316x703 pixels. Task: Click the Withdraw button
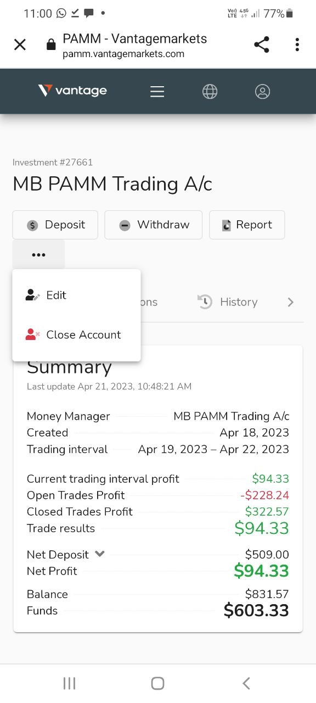(154, 225)
